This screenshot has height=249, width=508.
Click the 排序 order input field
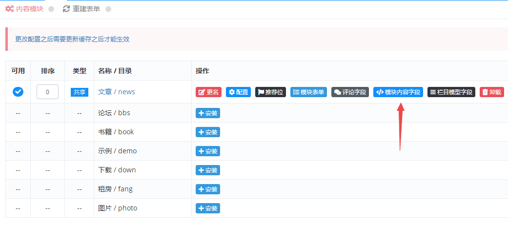point(47,92)
